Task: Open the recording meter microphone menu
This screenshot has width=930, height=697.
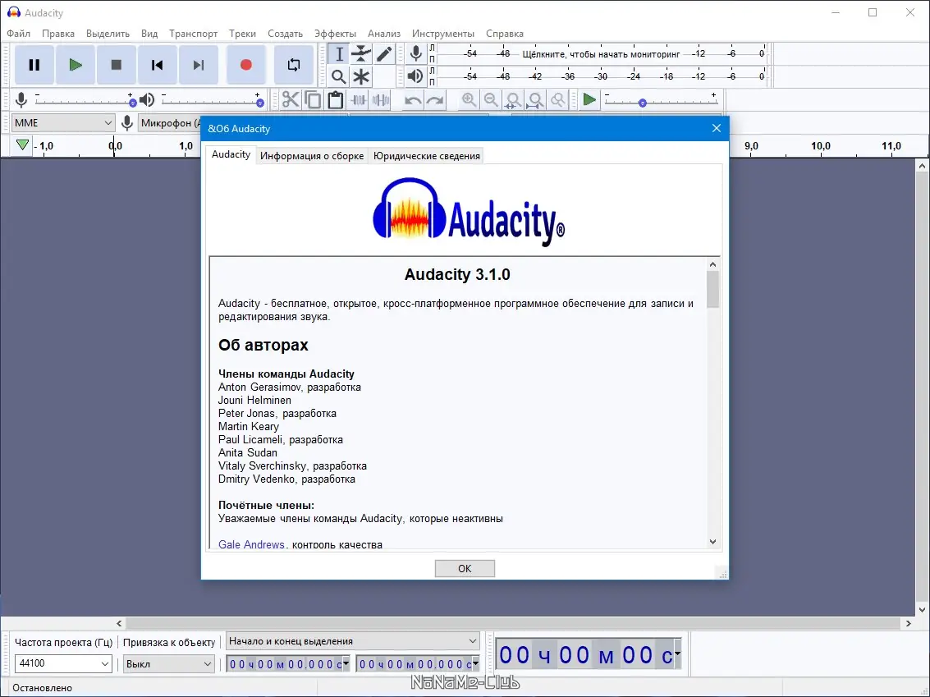Action: coord(416,54)
